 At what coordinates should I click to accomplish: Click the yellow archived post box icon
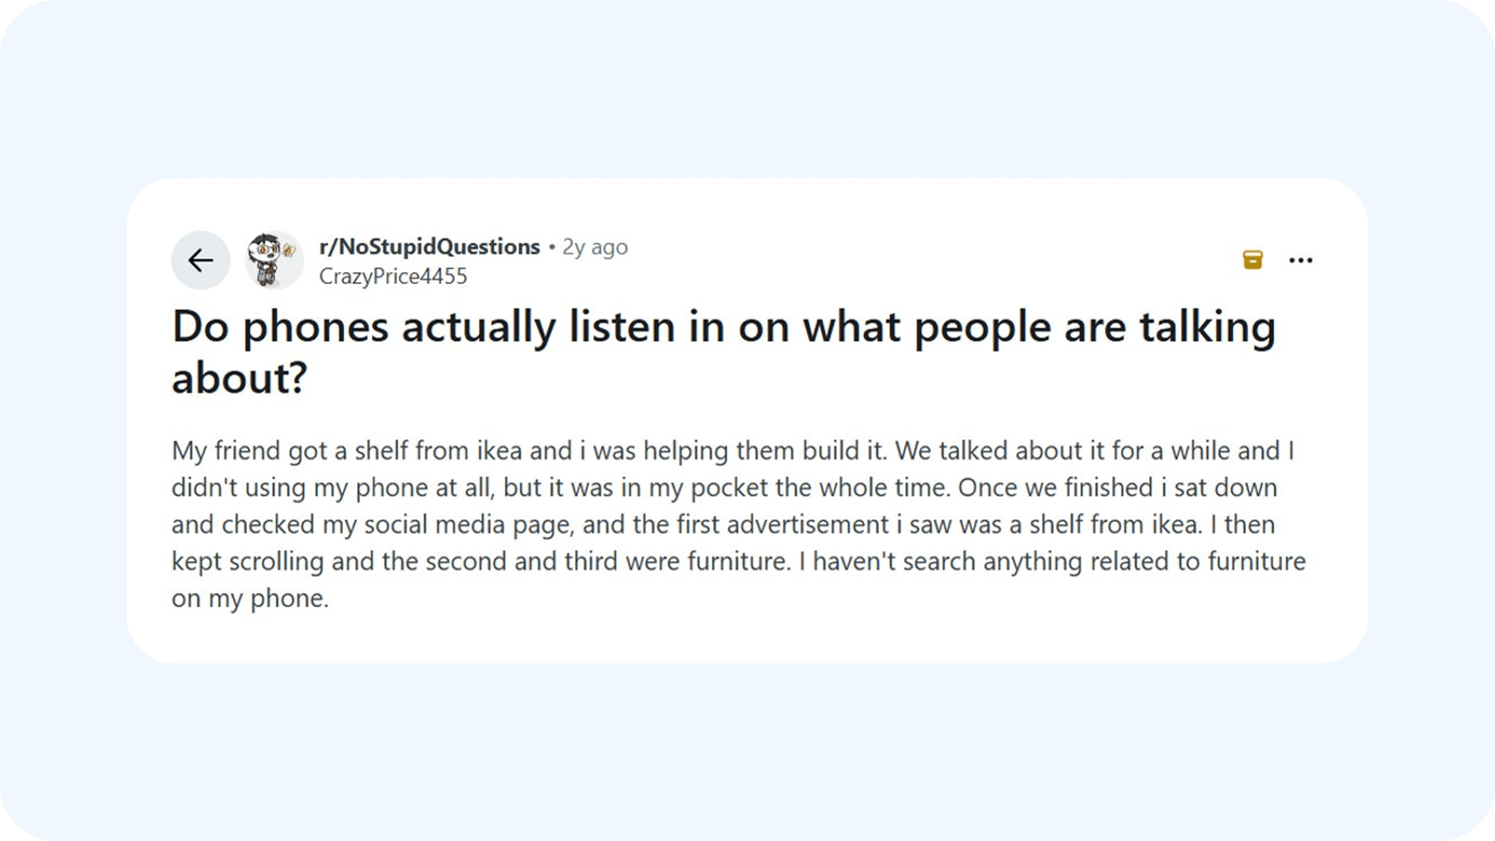[x=1253, y=260]
